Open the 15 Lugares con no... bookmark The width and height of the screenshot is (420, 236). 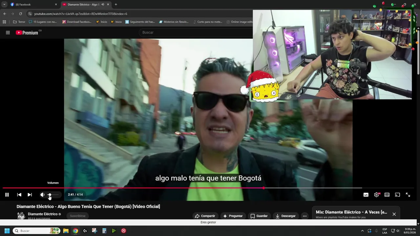click(43, 22)
